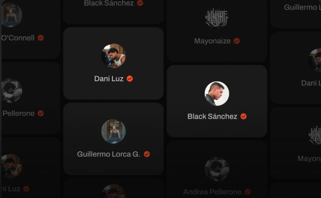Image resolution: width=321 pixels, height=198 pixels.
Task: Select the highlighted Black Sánchez name label
Action: (212, 116)
